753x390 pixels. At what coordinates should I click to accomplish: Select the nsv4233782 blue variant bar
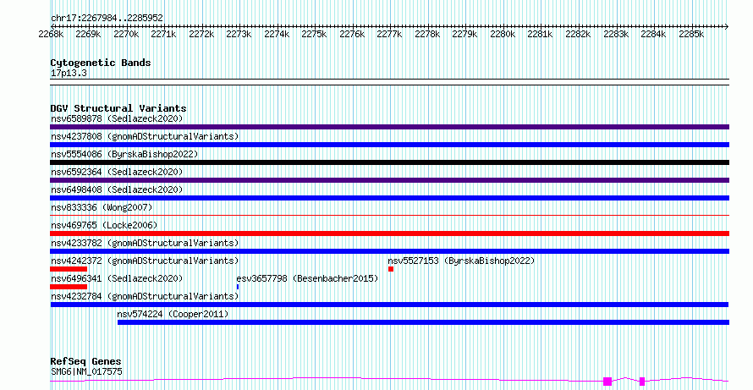[389, 251]
